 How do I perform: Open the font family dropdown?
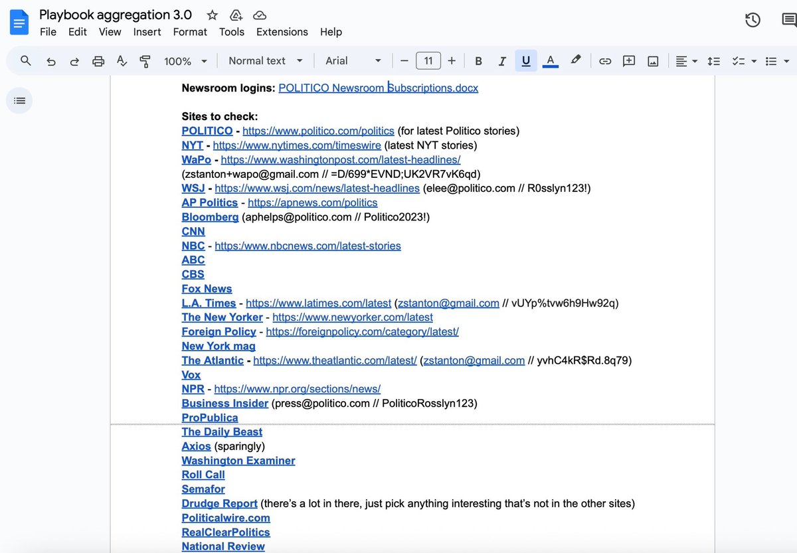click(351, 60)
